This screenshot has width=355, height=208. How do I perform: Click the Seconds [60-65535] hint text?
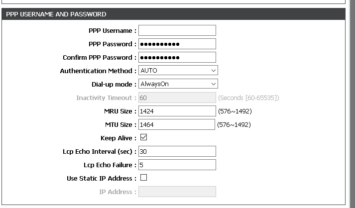coord(248,98)
